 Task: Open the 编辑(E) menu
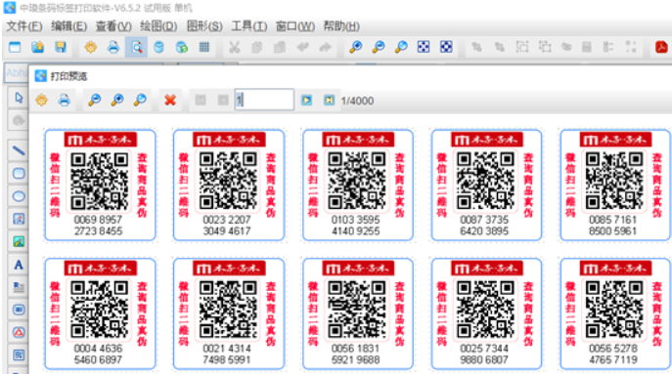tap(69, 26)
